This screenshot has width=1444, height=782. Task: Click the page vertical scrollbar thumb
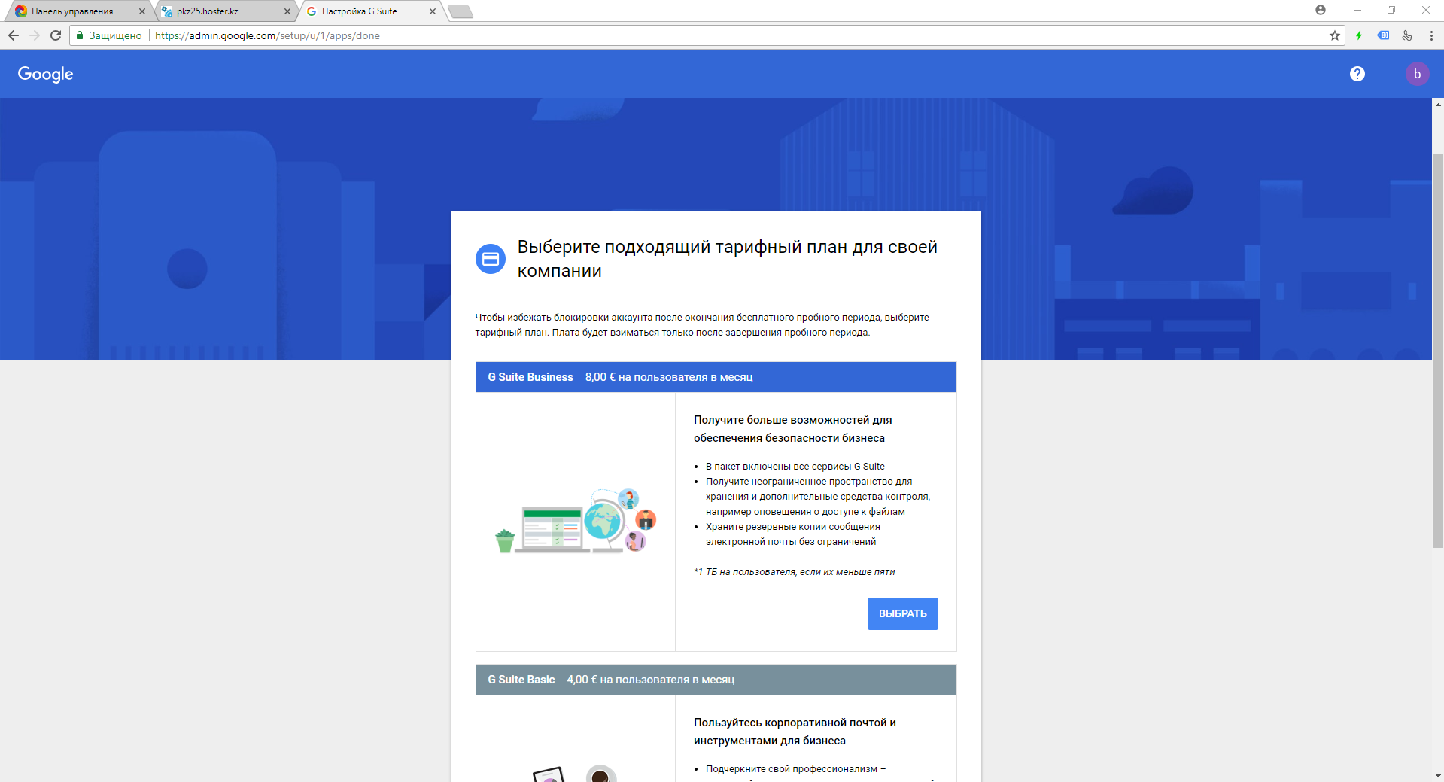coord(1438,350)
